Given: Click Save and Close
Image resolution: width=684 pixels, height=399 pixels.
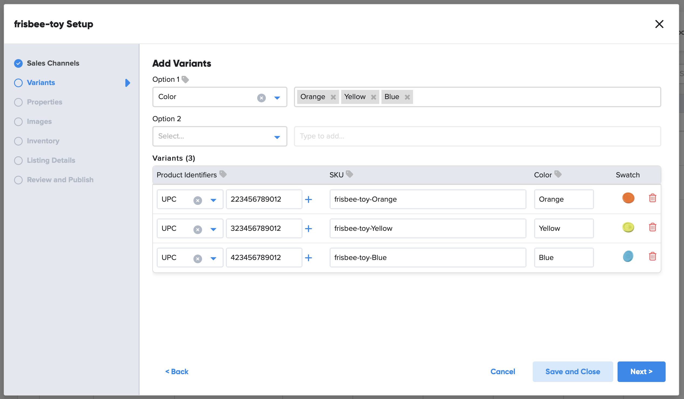Looking at the screenshot, I should [x=572, y=372].
